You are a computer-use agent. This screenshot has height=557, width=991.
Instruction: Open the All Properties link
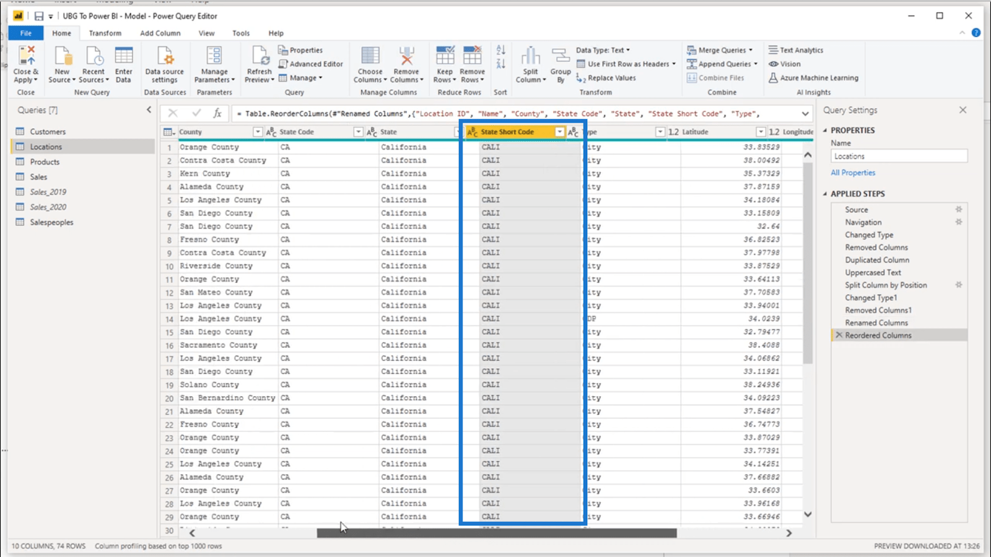click(853, 173)
